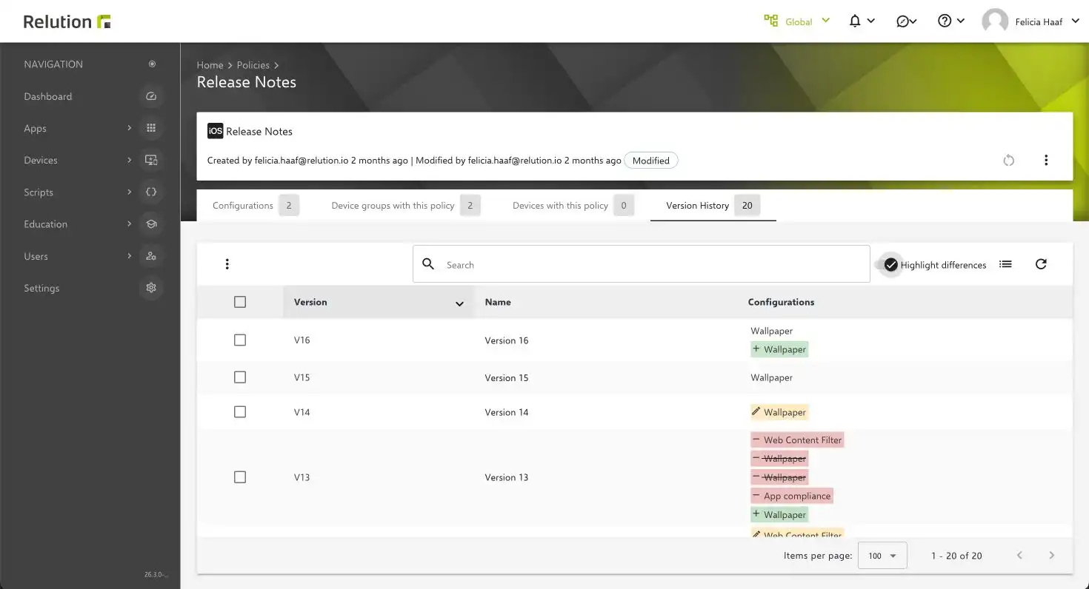Viewport: 1089px width, 589px height.
Task: Open Device groups with this policy tab
Action: click(x=405, y=206)
